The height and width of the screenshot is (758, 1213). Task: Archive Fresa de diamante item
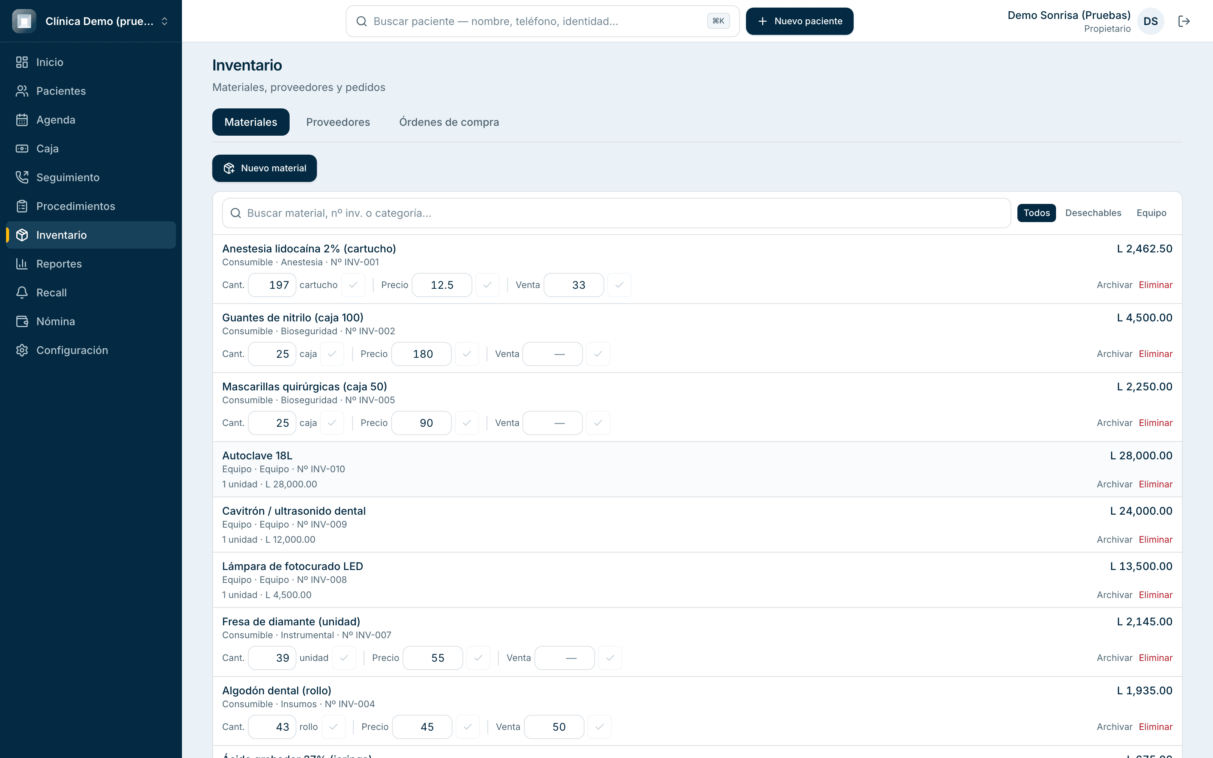(x=1114, y=658)
